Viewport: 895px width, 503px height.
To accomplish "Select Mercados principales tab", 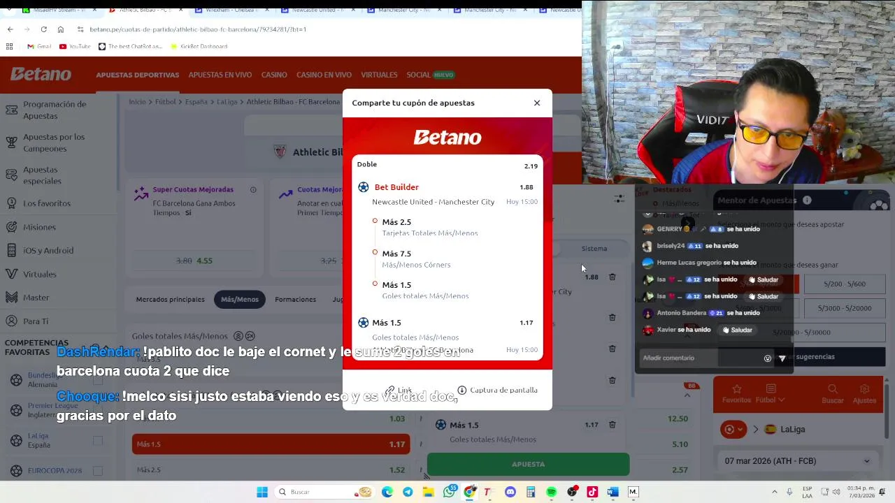I will tap(170, 299).
